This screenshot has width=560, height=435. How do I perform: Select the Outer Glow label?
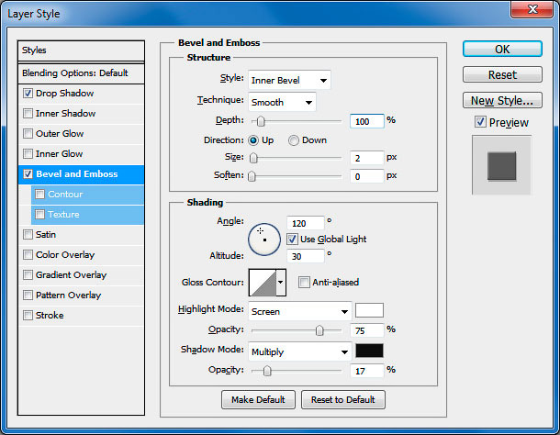60,134
